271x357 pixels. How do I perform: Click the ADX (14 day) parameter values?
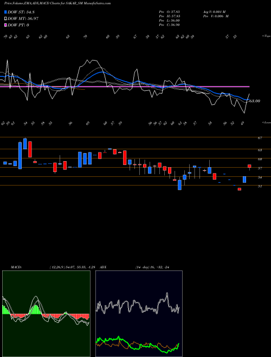click(153, 267)
